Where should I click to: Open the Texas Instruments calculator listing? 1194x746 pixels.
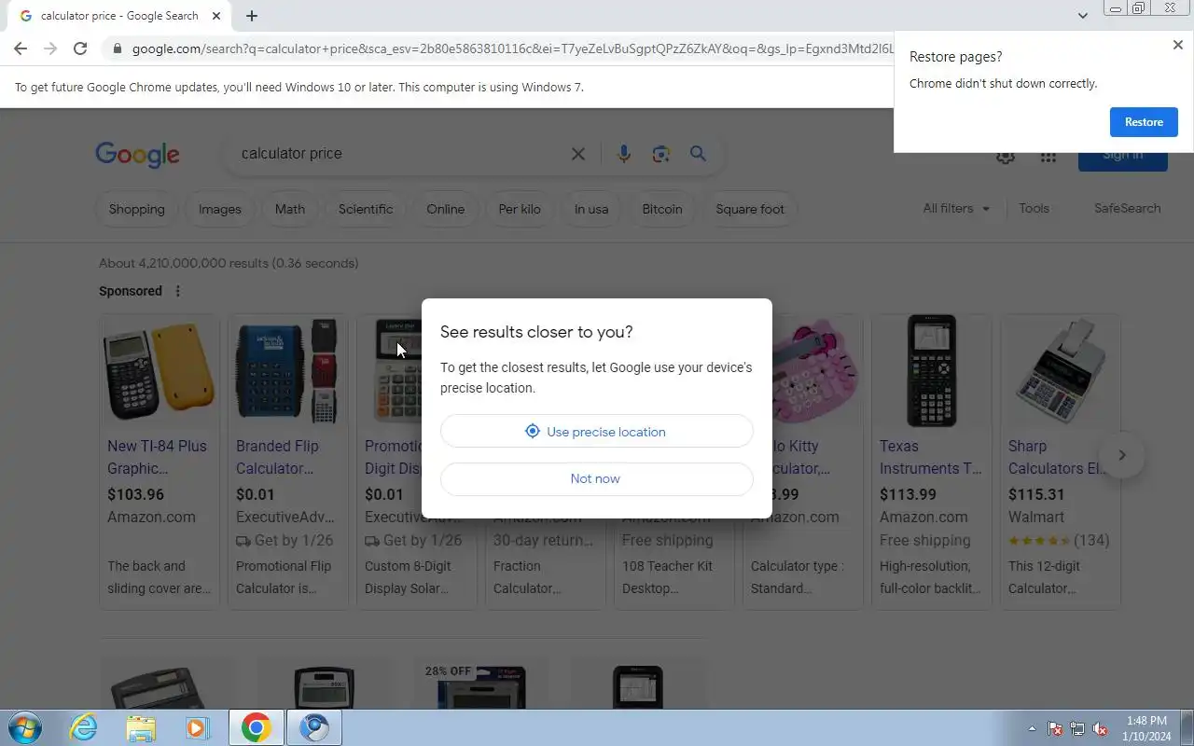(930, 457)
